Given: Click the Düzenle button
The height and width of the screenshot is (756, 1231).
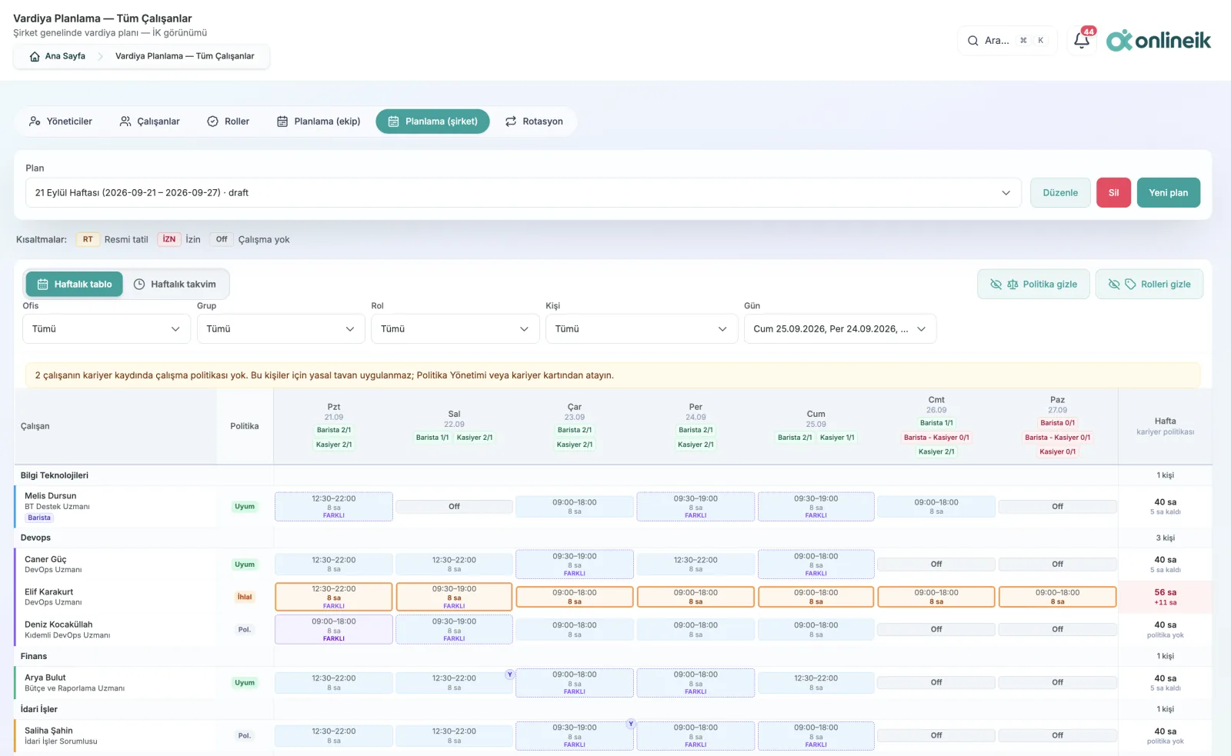Looking at the screenshot, I should pyautogui.click(x=1060, y=193).
